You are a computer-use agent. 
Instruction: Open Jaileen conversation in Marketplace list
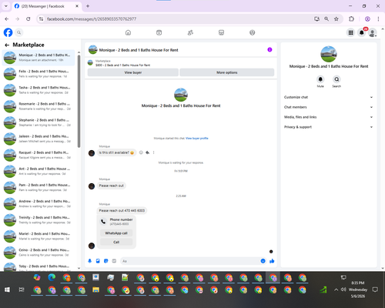pyautogui.click(x=38, y=139)
